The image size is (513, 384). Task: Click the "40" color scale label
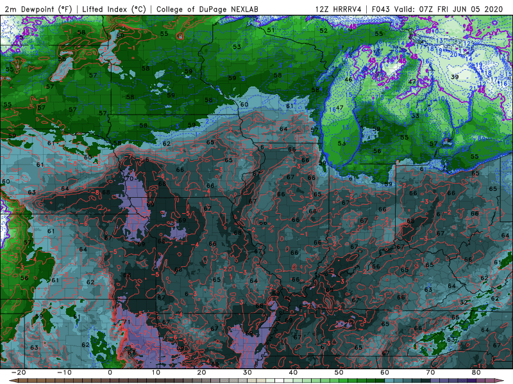pyautogui.click(x=293, y=372)
